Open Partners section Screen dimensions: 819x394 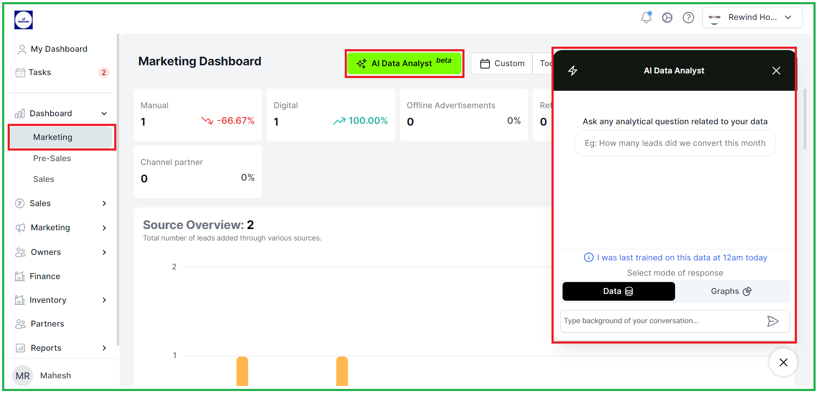click(x=48, y=324)
